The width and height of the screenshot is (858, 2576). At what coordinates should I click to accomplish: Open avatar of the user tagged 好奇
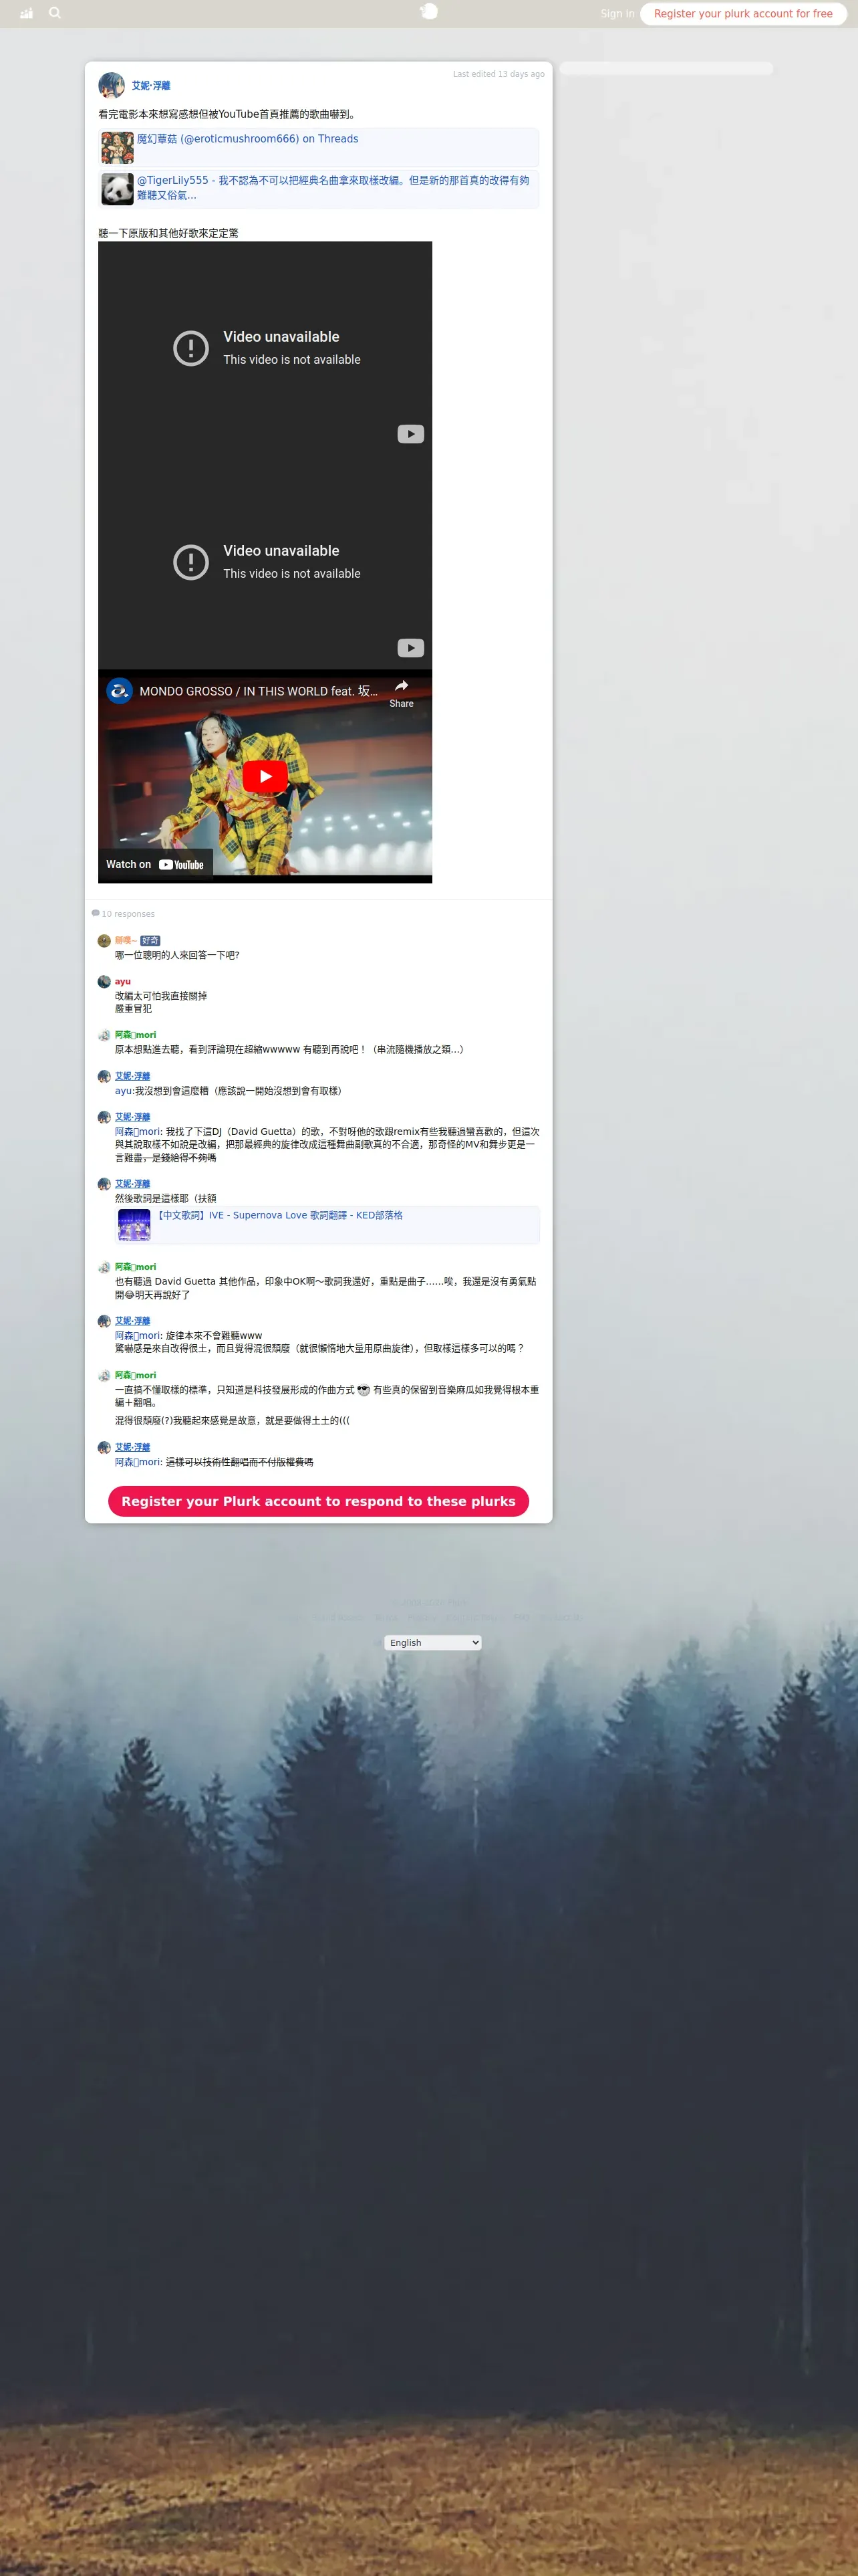click(x=104, y=941)
